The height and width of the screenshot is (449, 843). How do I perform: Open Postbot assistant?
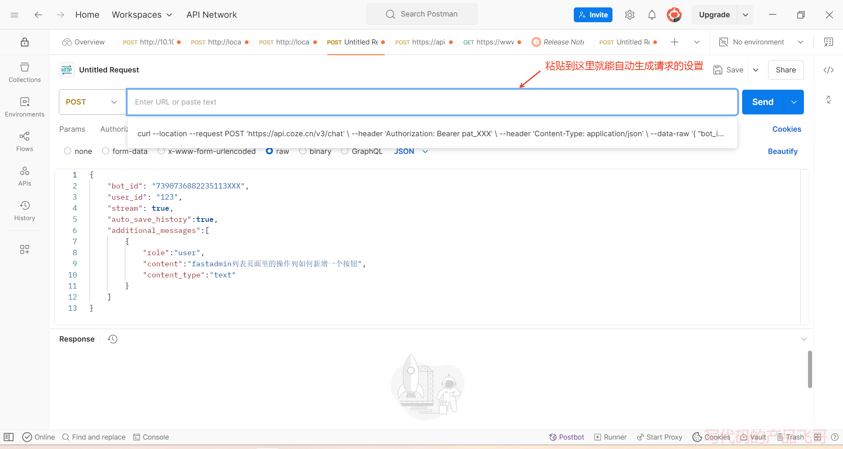click(x=566, y=437)
